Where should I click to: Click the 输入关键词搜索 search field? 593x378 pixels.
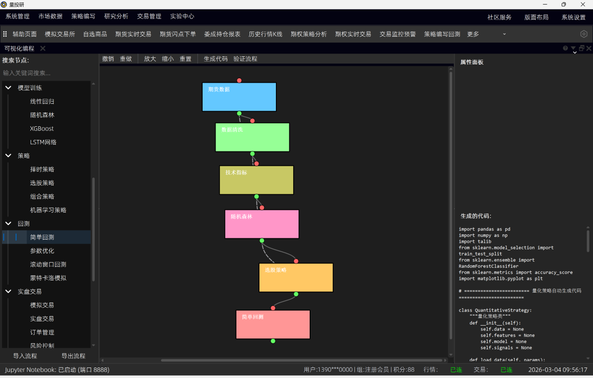(x=46, y=73)
